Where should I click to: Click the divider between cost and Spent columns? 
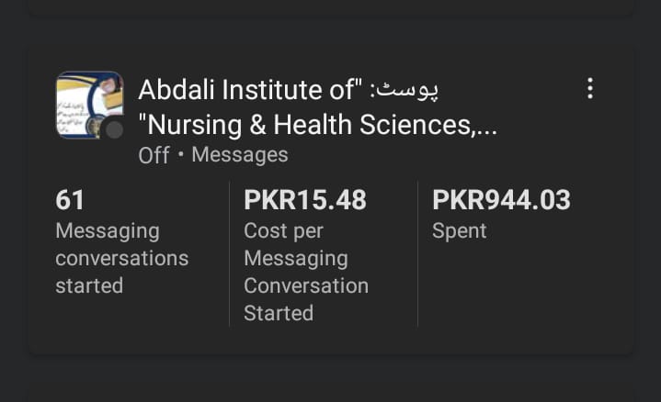click(417, 253)
